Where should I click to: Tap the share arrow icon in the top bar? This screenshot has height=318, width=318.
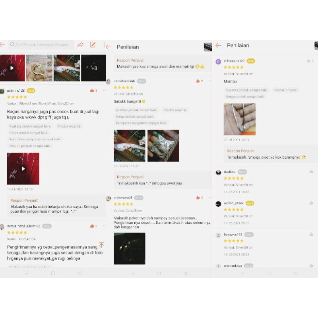[80, 45]
